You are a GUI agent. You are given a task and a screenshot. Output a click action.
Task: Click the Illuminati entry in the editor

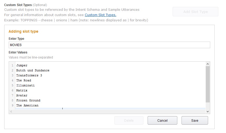coord(26,85)
